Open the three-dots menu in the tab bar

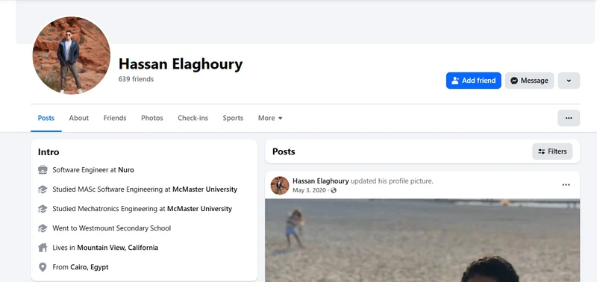tap(569, 118)
